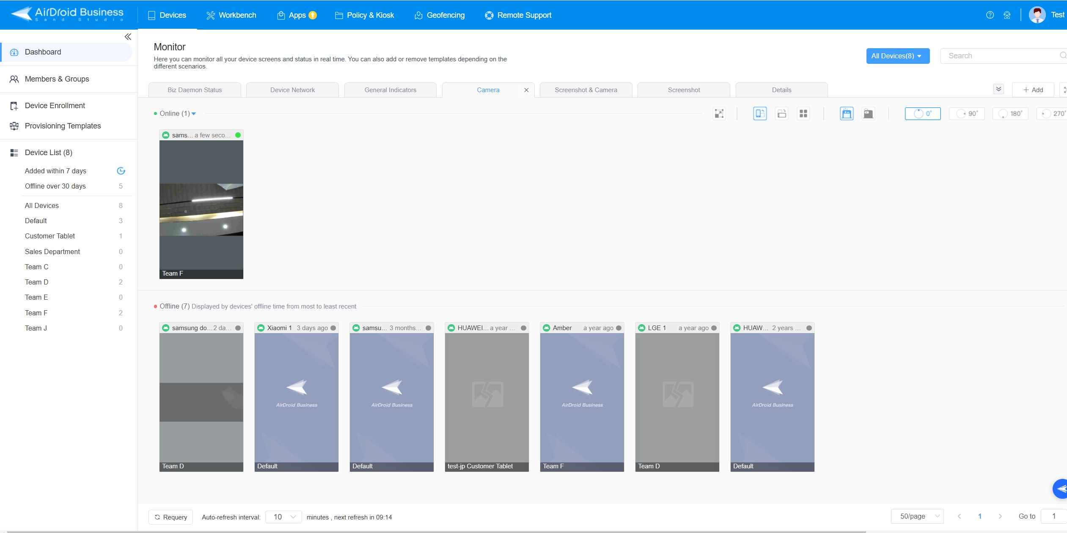
Task: Open 50/page pagination dropdown
Action: click(x=917, y=516)
